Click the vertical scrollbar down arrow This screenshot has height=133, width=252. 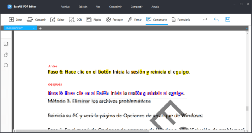click(247, 131)
